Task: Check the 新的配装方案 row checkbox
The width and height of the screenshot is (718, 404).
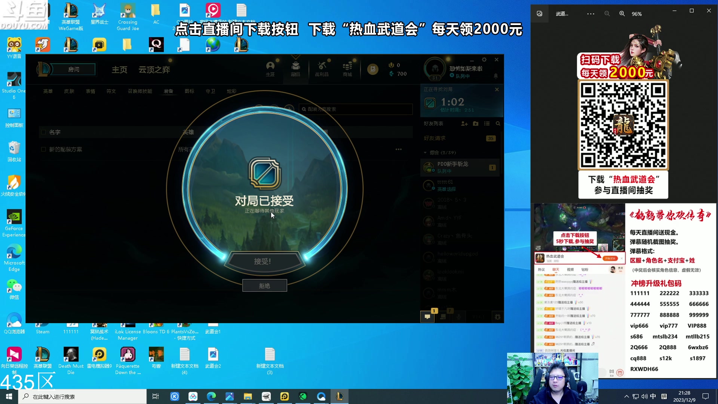Action: pyautogui.click(x=43, y=149)
